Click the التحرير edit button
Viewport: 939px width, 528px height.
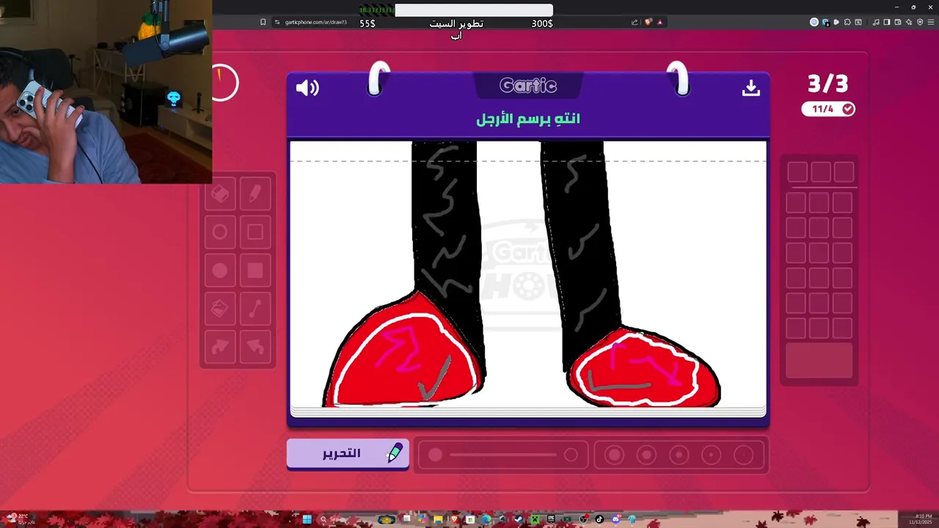pos(348,454)
